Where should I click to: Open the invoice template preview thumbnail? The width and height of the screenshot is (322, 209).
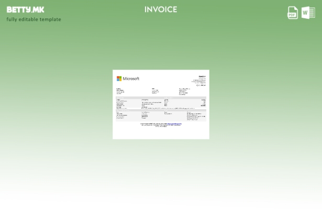pyautogui.click(x=161, y=104)
